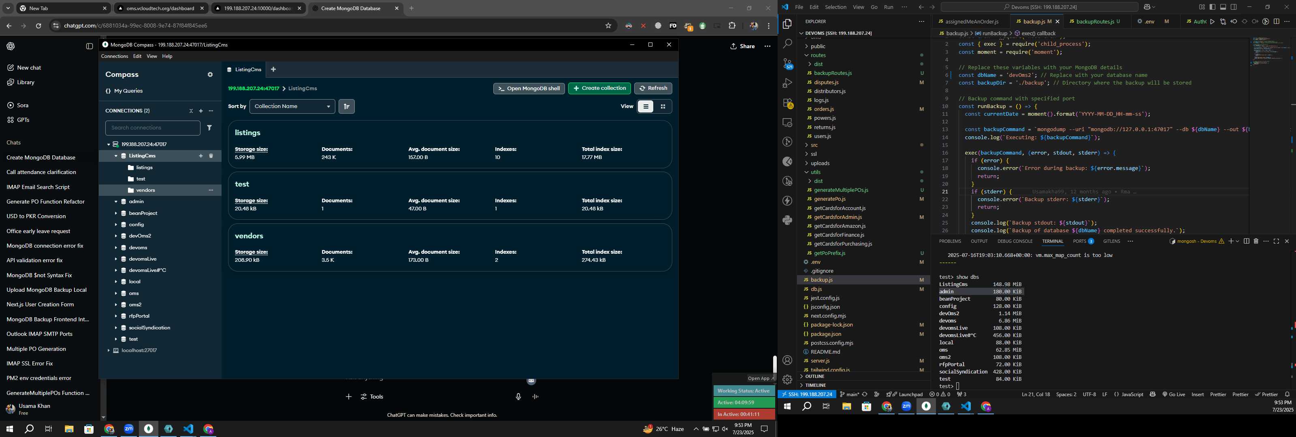Open VS Code Accounts icon

[787, 361]
